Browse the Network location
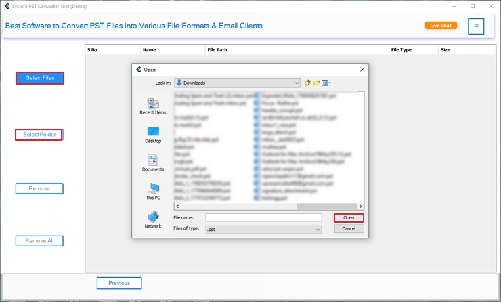Screen dimensions: 501x302 click(153, 219)
